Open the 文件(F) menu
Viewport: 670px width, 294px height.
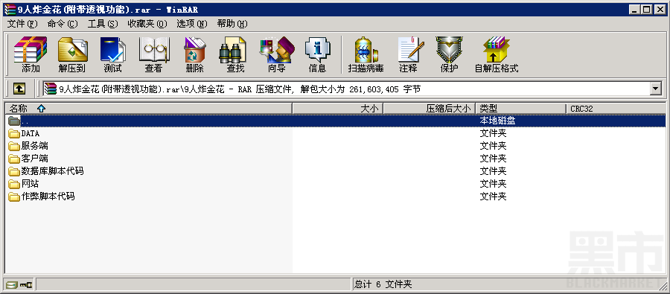coord(22,24)
